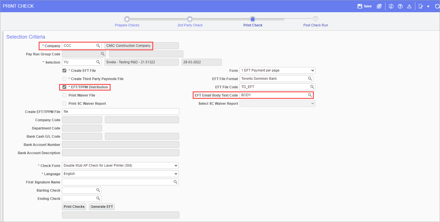This screenshot has height=222, width=440.
Task: Open the print report icon on the header
Action: pos(379,6)
